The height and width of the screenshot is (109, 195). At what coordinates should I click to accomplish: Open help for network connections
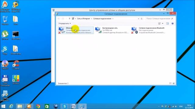tap(172, 23)
